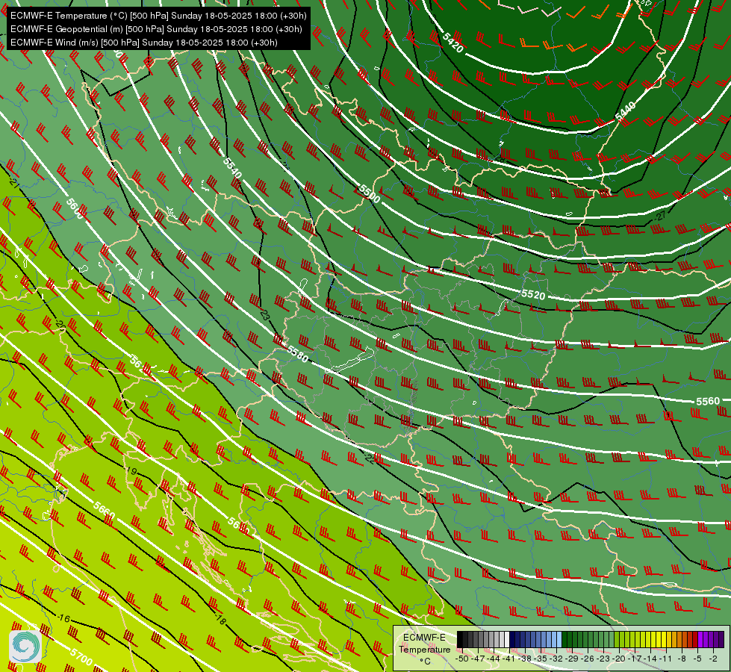Click the -11 tick label in legend
Image resolution: width=731 pixels, height=672 pixels.
(x=667, y=659)
